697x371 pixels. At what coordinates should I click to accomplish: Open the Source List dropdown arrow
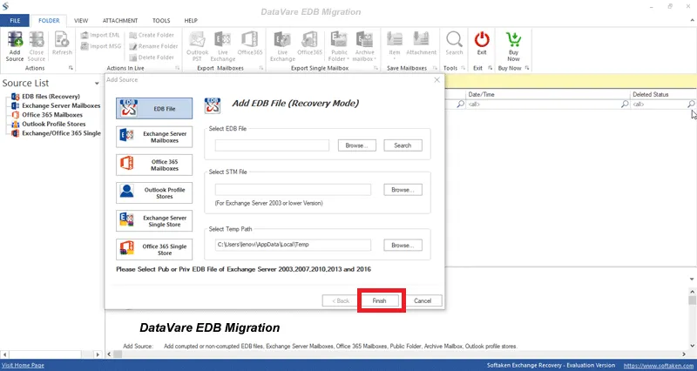coord(97,84)
